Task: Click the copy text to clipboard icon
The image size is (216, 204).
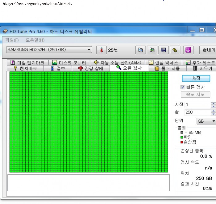Action: coord(140,50)
